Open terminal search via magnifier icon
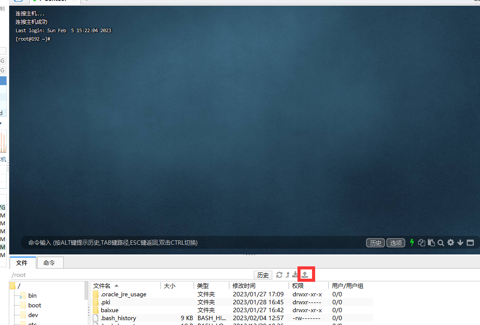The height and width of the screenshot is (325, 480). point(441,243)
